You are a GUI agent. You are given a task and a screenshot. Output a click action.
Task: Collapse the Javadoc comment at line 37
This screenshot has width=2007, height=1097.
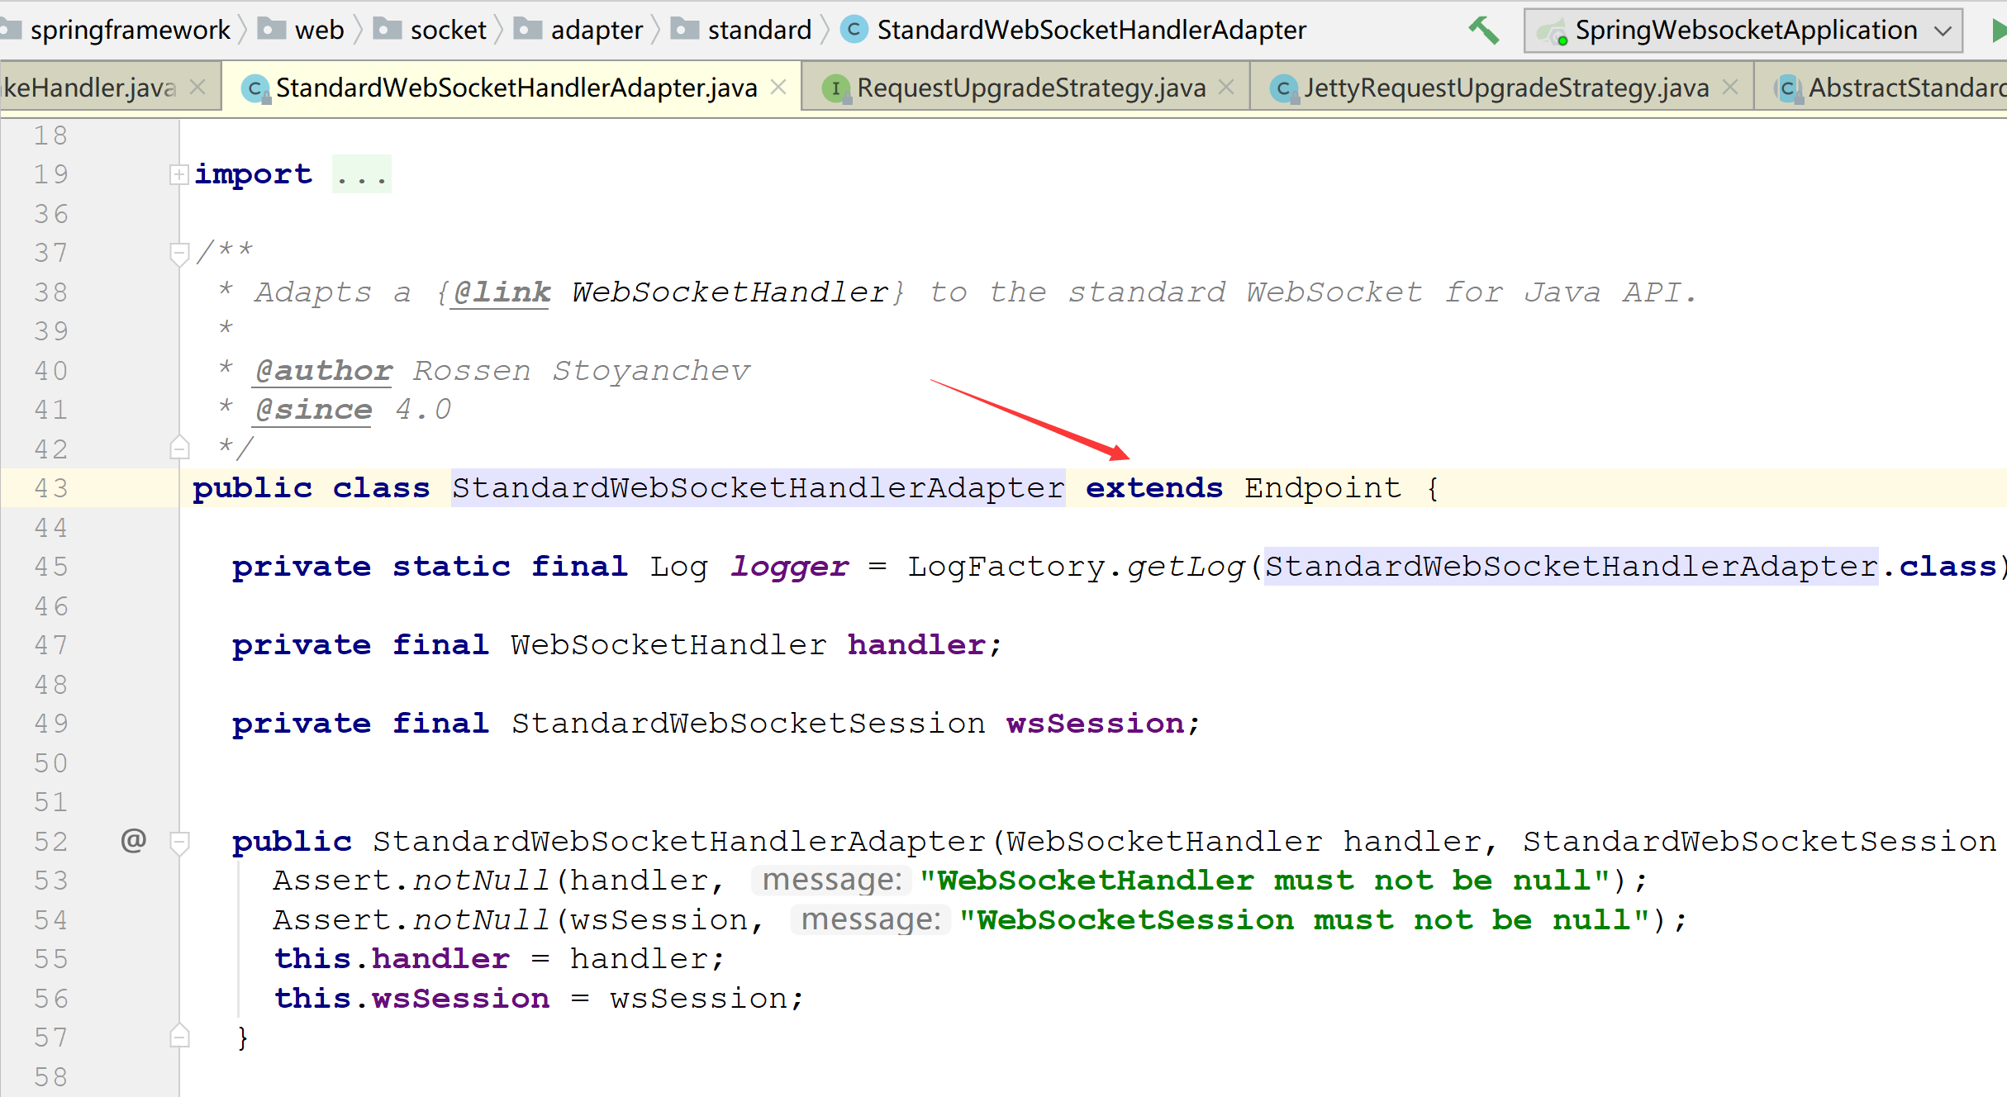pos(178,252)
